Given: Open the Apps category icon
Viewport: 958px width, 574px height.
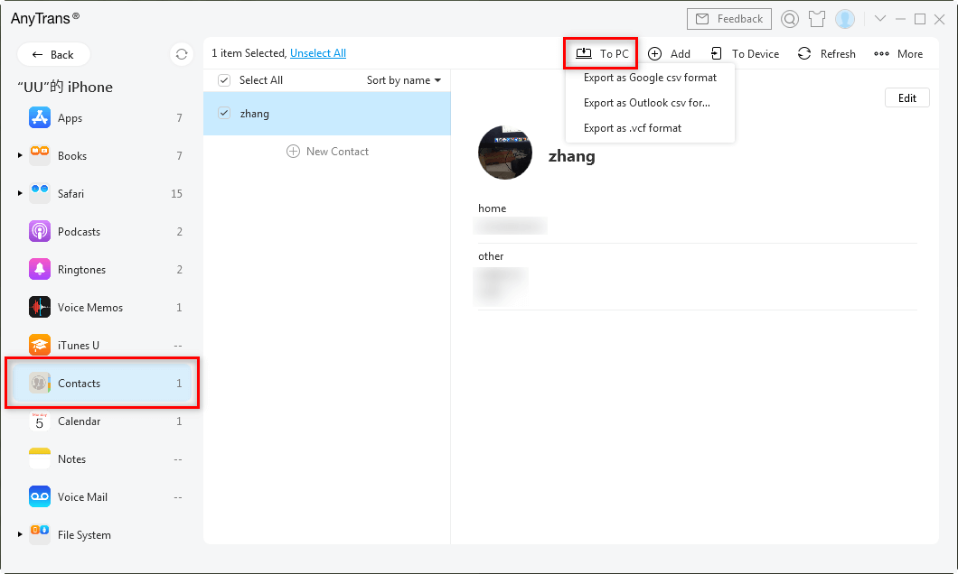Looking at the screenshot, I should [40, 117].
